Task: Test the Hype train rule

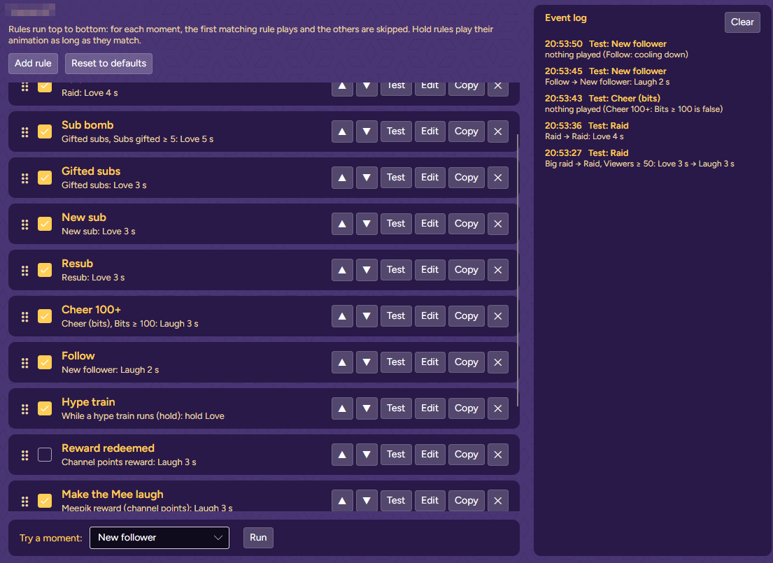Action: click(x=396, y=408)
